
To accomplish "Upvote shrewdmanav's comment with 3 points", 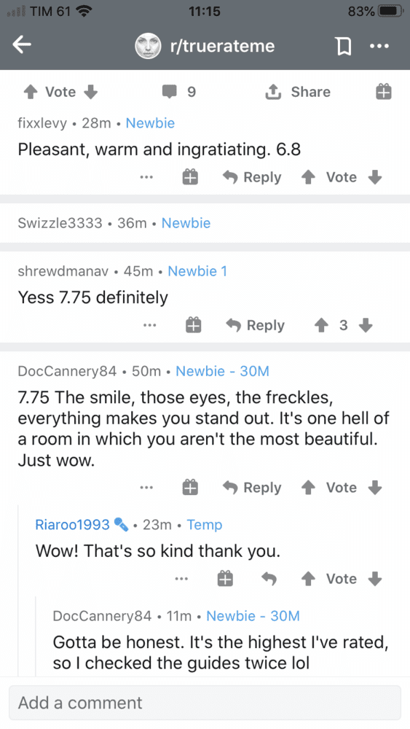I will tap(321, 325).
